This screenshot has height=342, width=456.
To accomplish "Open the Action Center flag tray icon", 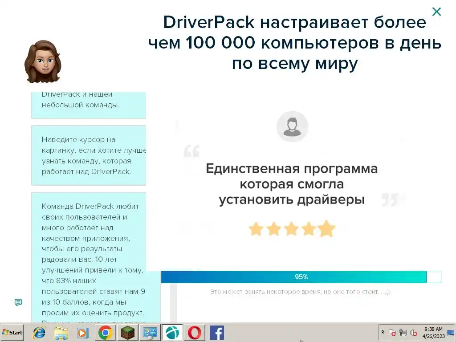I will 392,332.
